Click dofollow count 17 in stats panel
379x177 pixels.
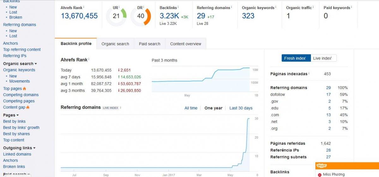click(x=328, y=94)
